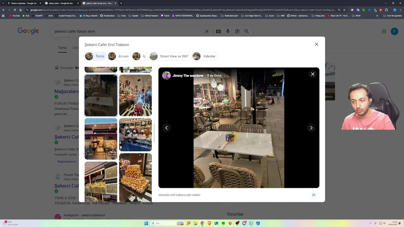Select the En son photo filter
The width and height of the screenshot is (404, 227).
pyautogui.click(x=119, y=56)
